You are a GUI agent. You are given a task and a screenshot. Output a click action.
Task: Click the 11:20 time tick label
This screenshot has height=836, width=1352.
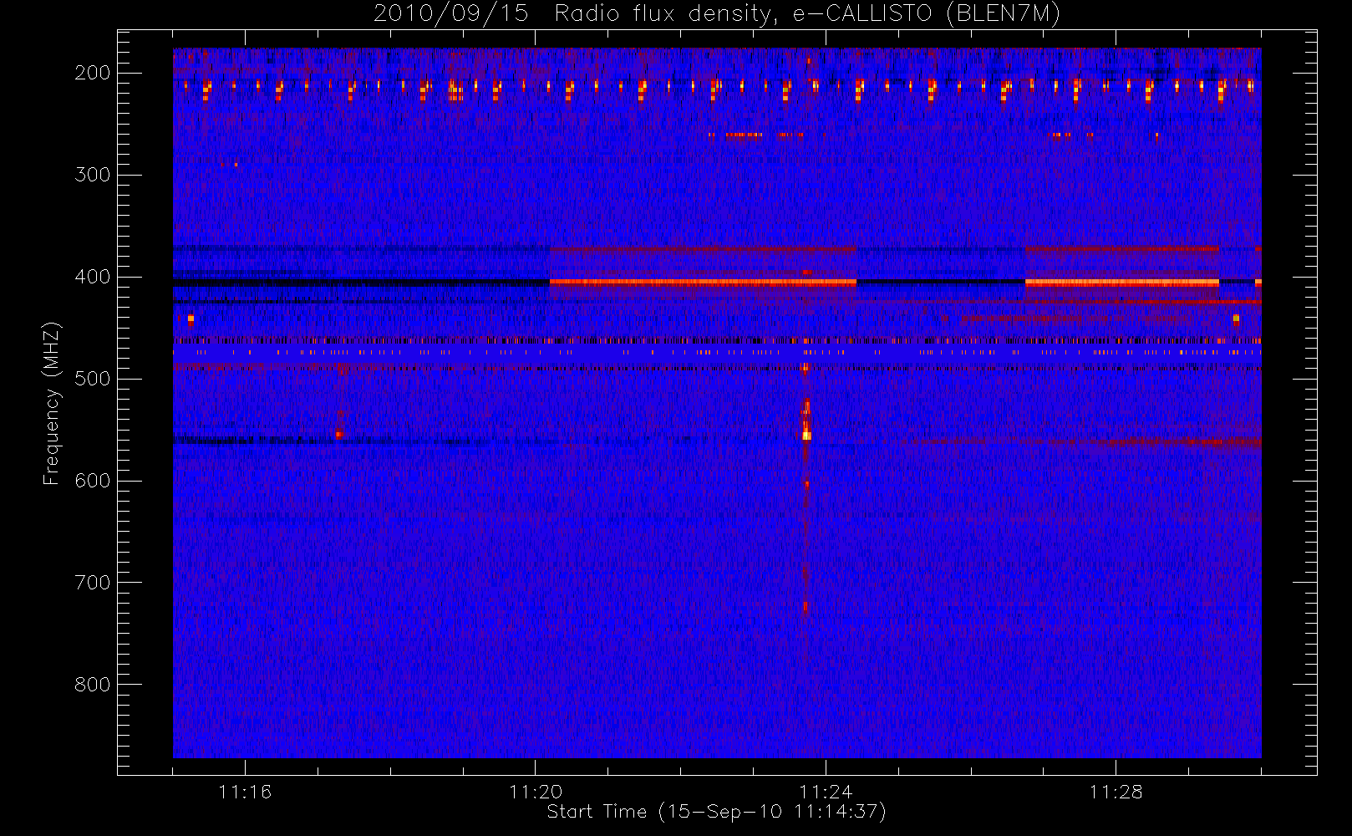click(x=536, y=792)
